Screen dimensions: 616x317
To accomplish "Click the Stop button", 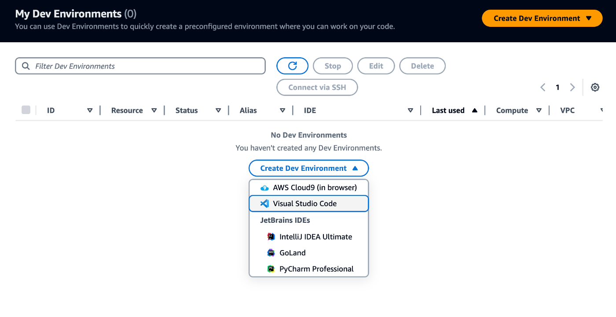I will pyautogui.click(x=333, y=66).
